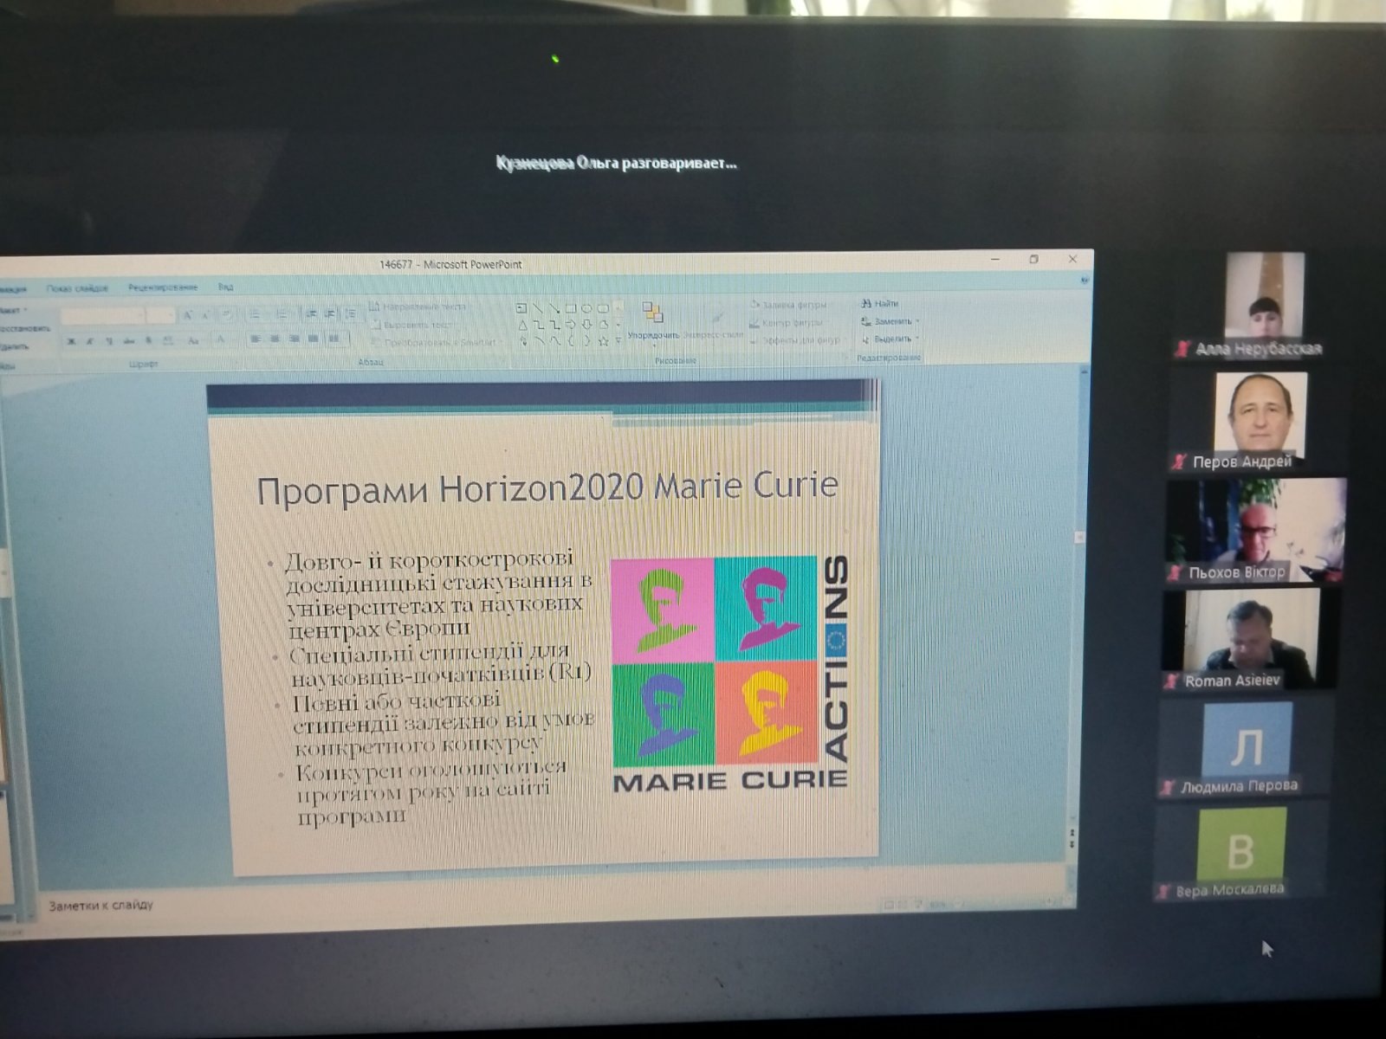Open the font name combo box
This screenshot has width=1386, height=1039.
pos(104,316)
